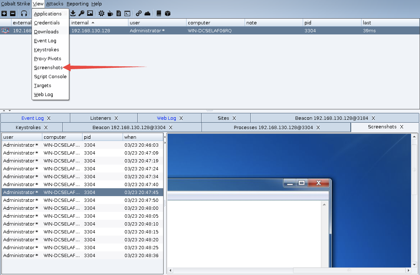This screenshot has width=420, height=275.
Task: Sort sessions by user column header
Action: tap(157, 23)
